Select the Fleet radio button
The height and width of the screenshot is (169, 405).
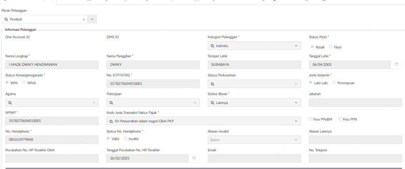[x=331, y=47]
